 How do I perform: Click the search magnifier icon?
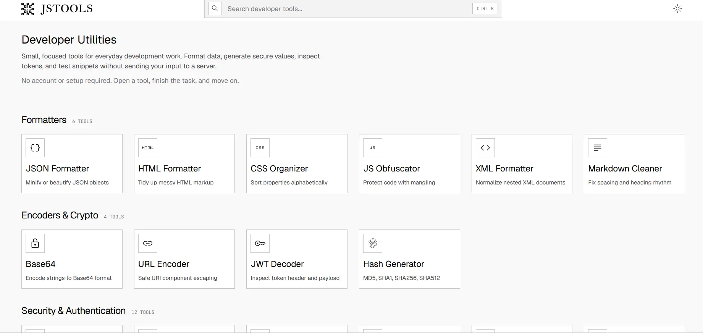tap(215, 8)
